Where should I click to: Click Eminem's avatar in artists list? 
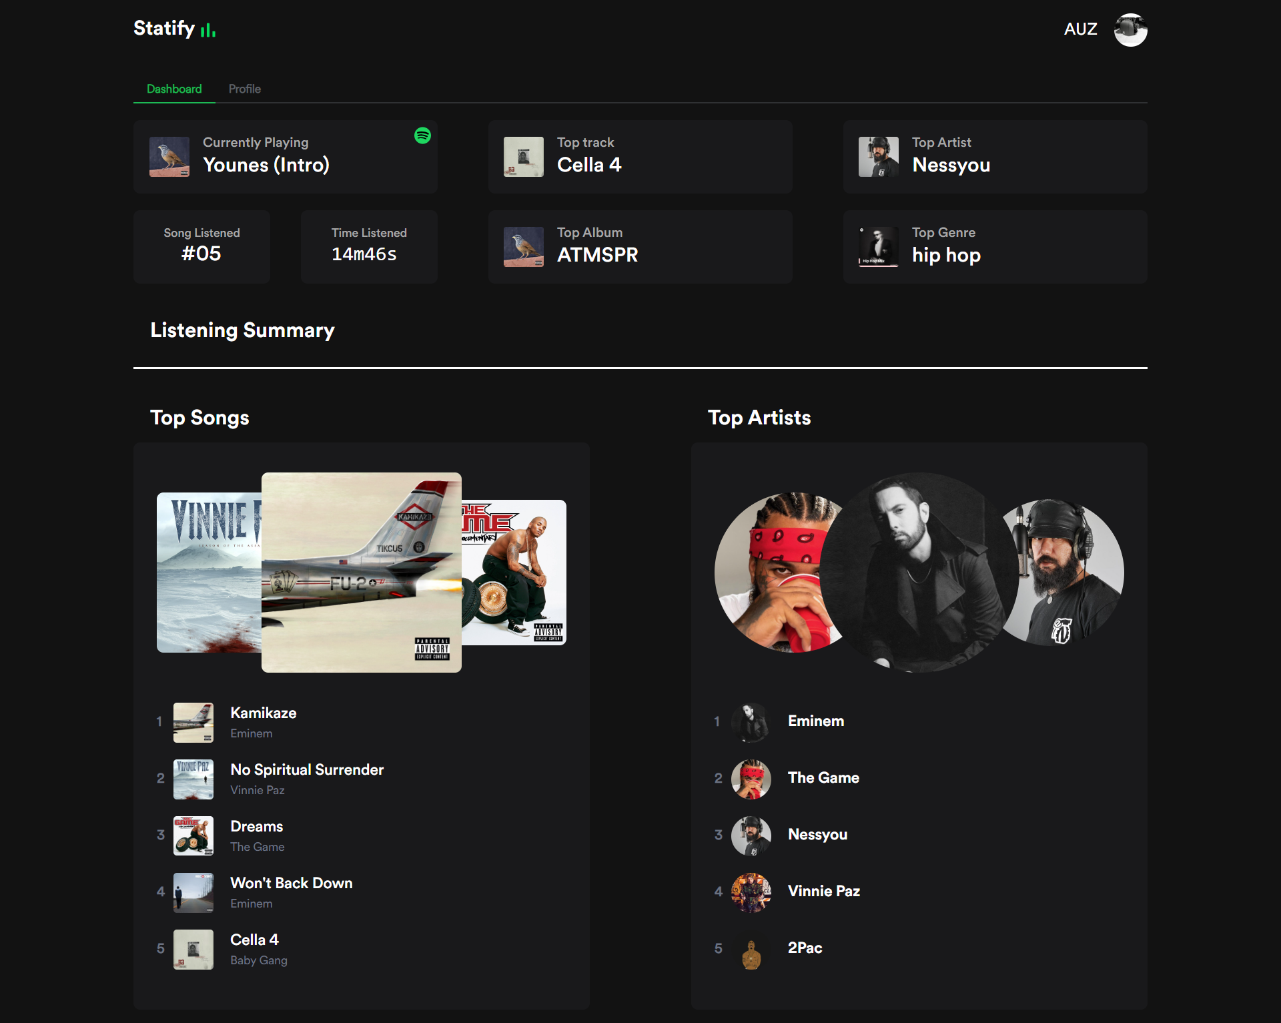coord(751,723)
